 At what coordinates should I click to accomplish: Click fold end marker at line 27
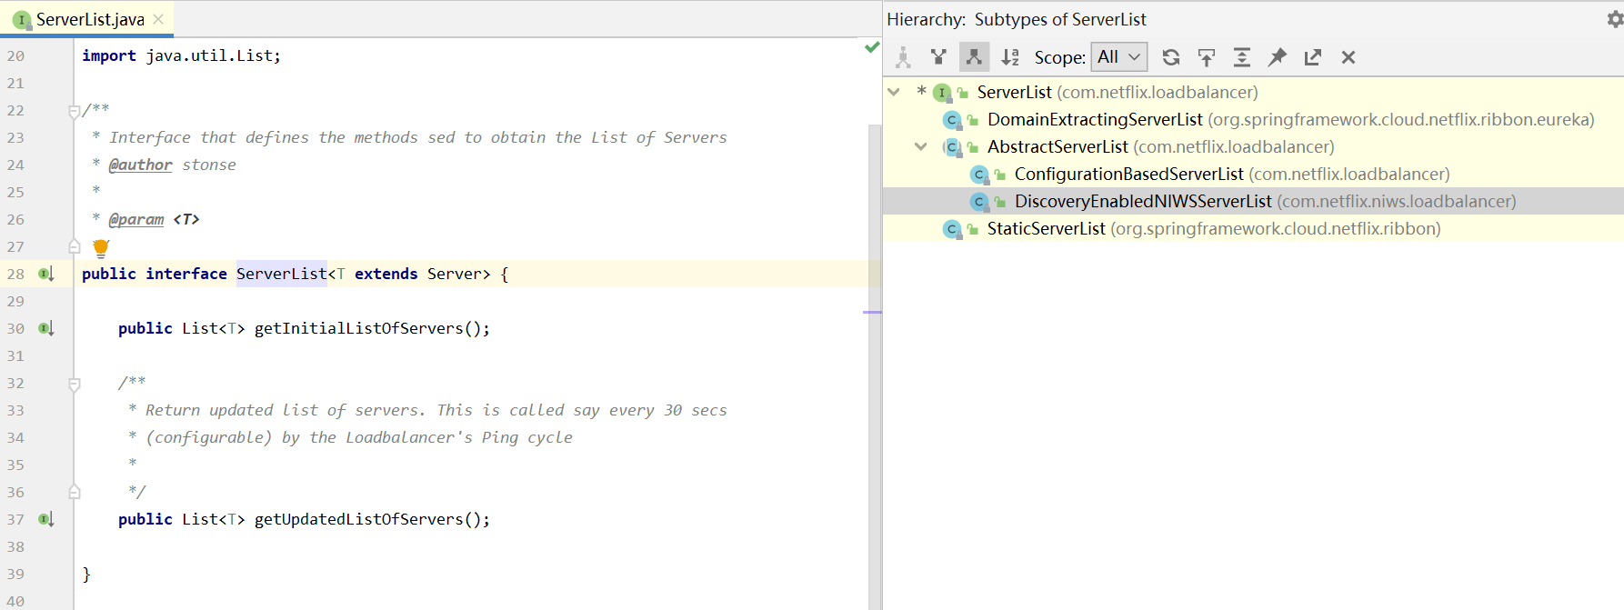point(75,246)
